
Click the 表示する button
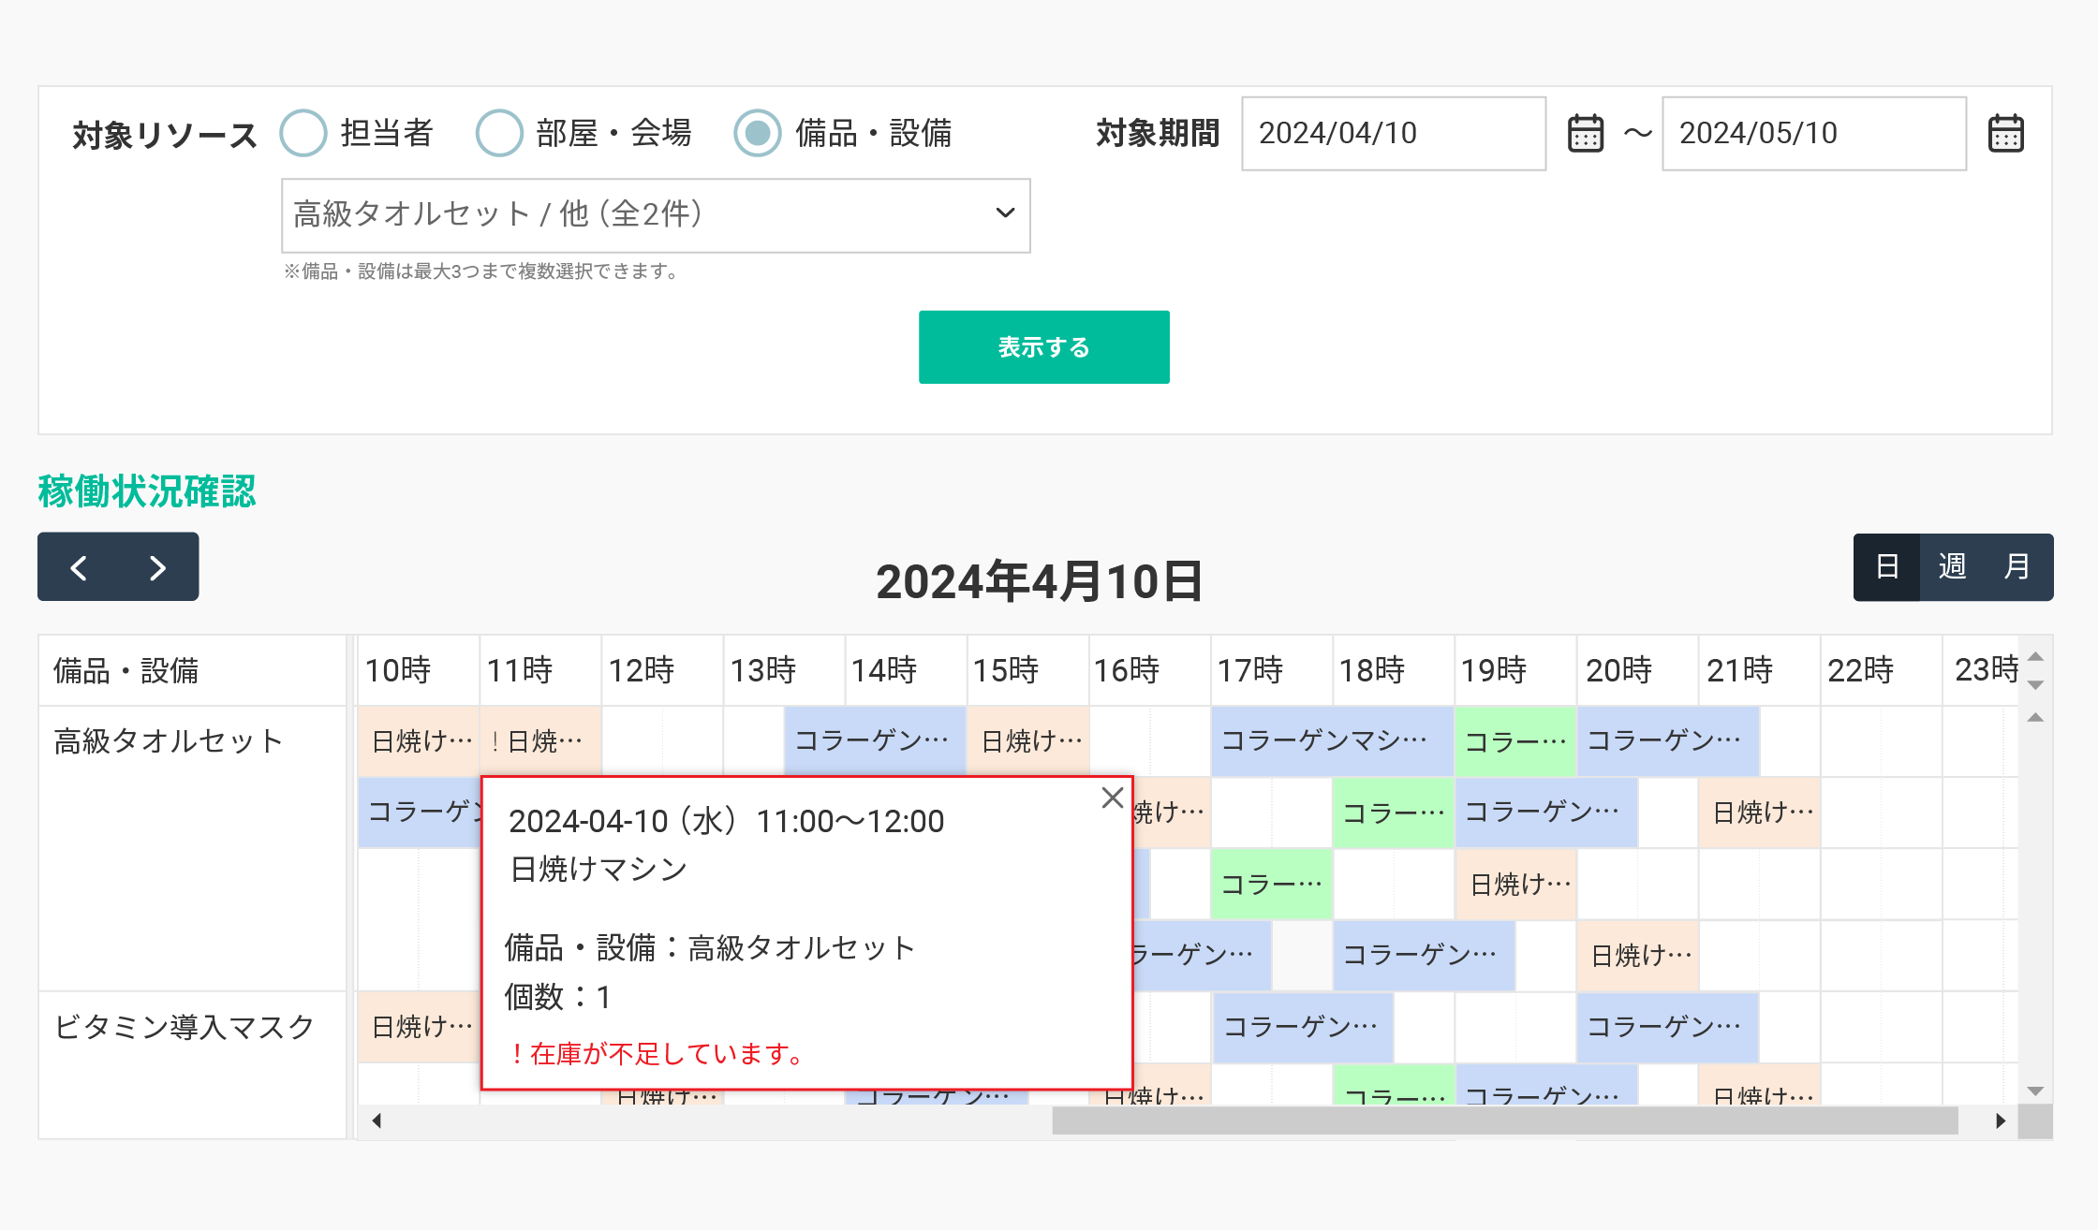[1043, 347]
